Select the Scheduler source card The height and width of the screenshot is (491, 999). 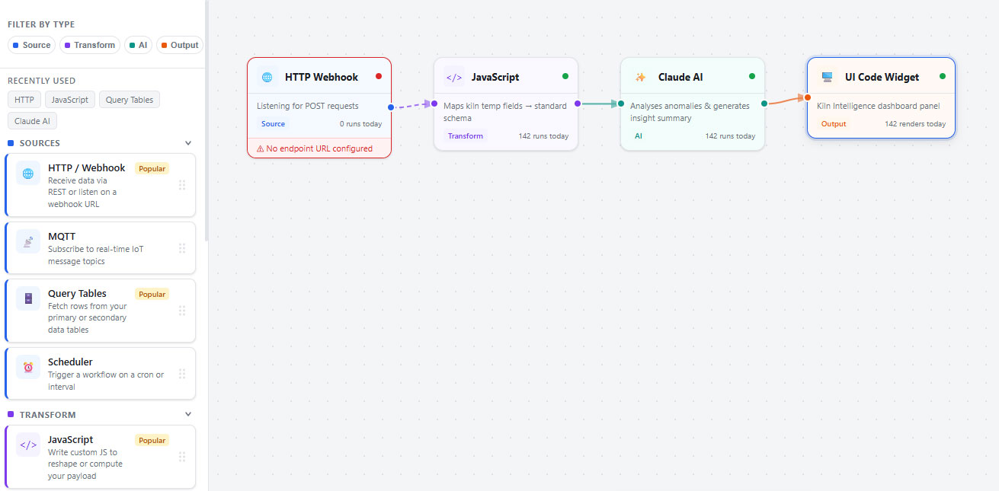coord(101,374)
